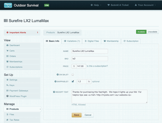The image size is (162, 123).
Task: Go to Carts in the View section
Action: pyautogui.click(x=22, y=51)
